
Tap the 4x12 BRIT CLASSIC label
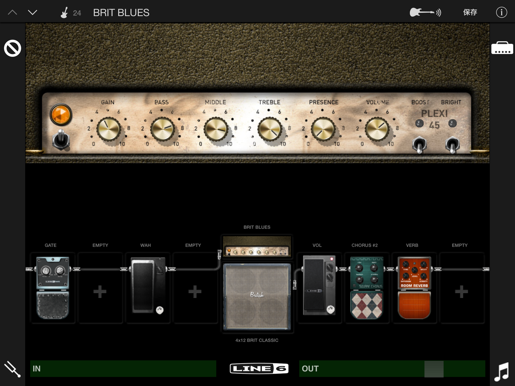[257, 340]
